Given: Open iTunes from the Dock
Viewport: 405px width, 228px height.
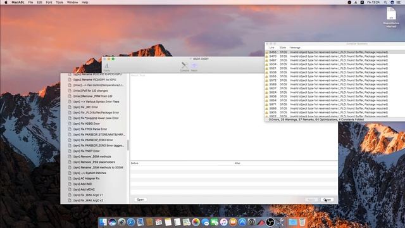Looking at the screenshot, I should click(223, 222).
